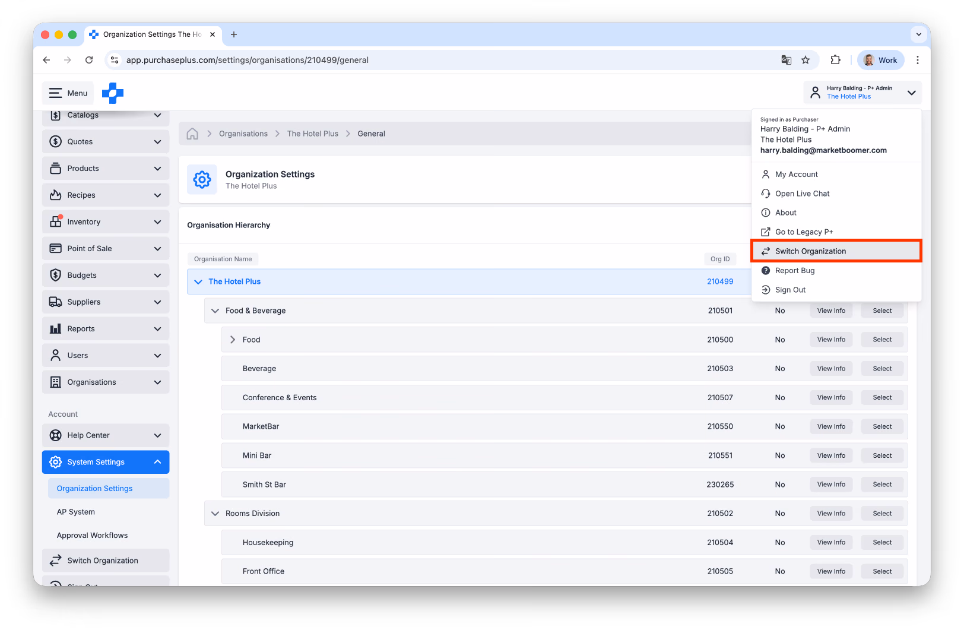
Task: Select My Account from user menu
Action: point(836,175)
